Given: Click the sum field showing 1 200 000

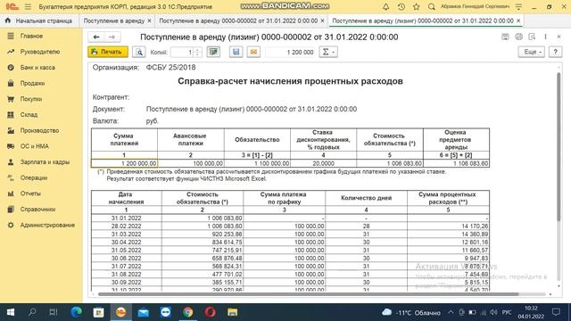Looking at the screenshot, I should point(290,52).
